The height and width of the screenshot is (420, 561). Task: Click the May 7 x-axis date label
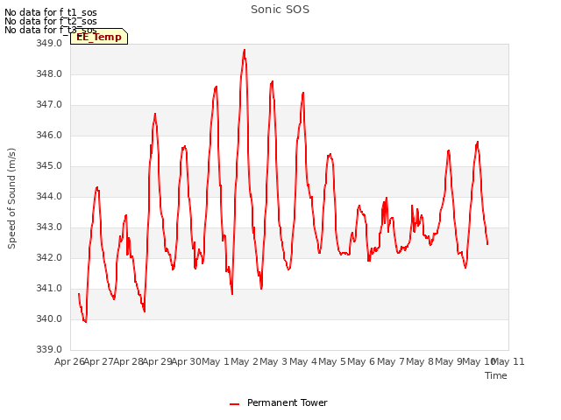391,362
